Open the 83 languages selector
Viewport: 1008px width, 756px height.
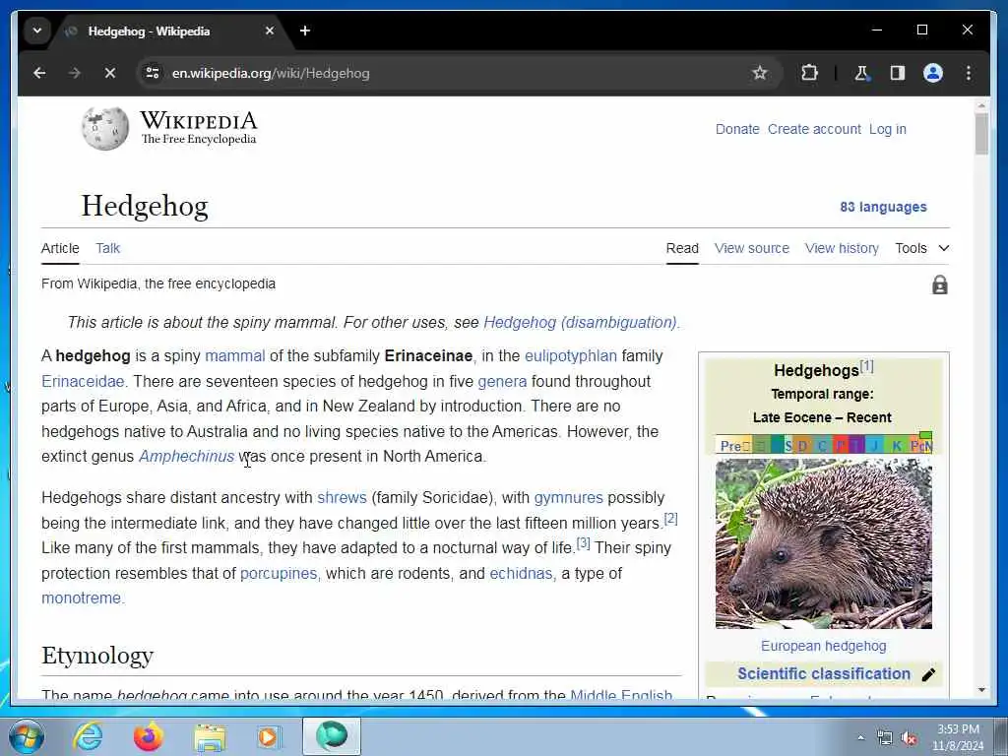click(883, 207)
